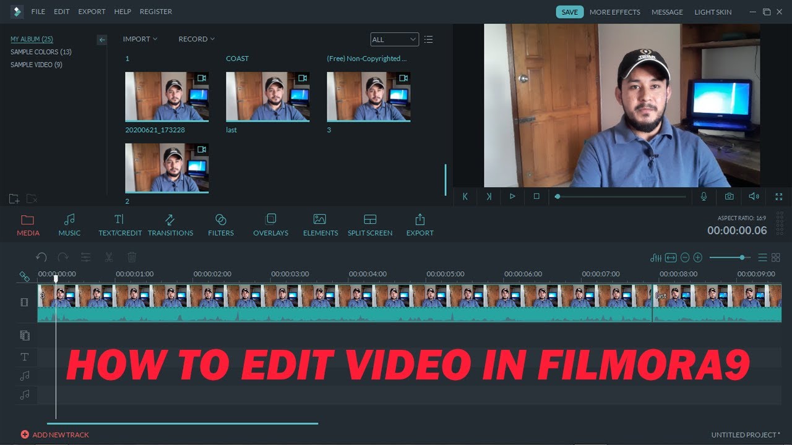Click the record voiceover microphone icon
The width and height of the screenshot is (792, 445).
704,197
